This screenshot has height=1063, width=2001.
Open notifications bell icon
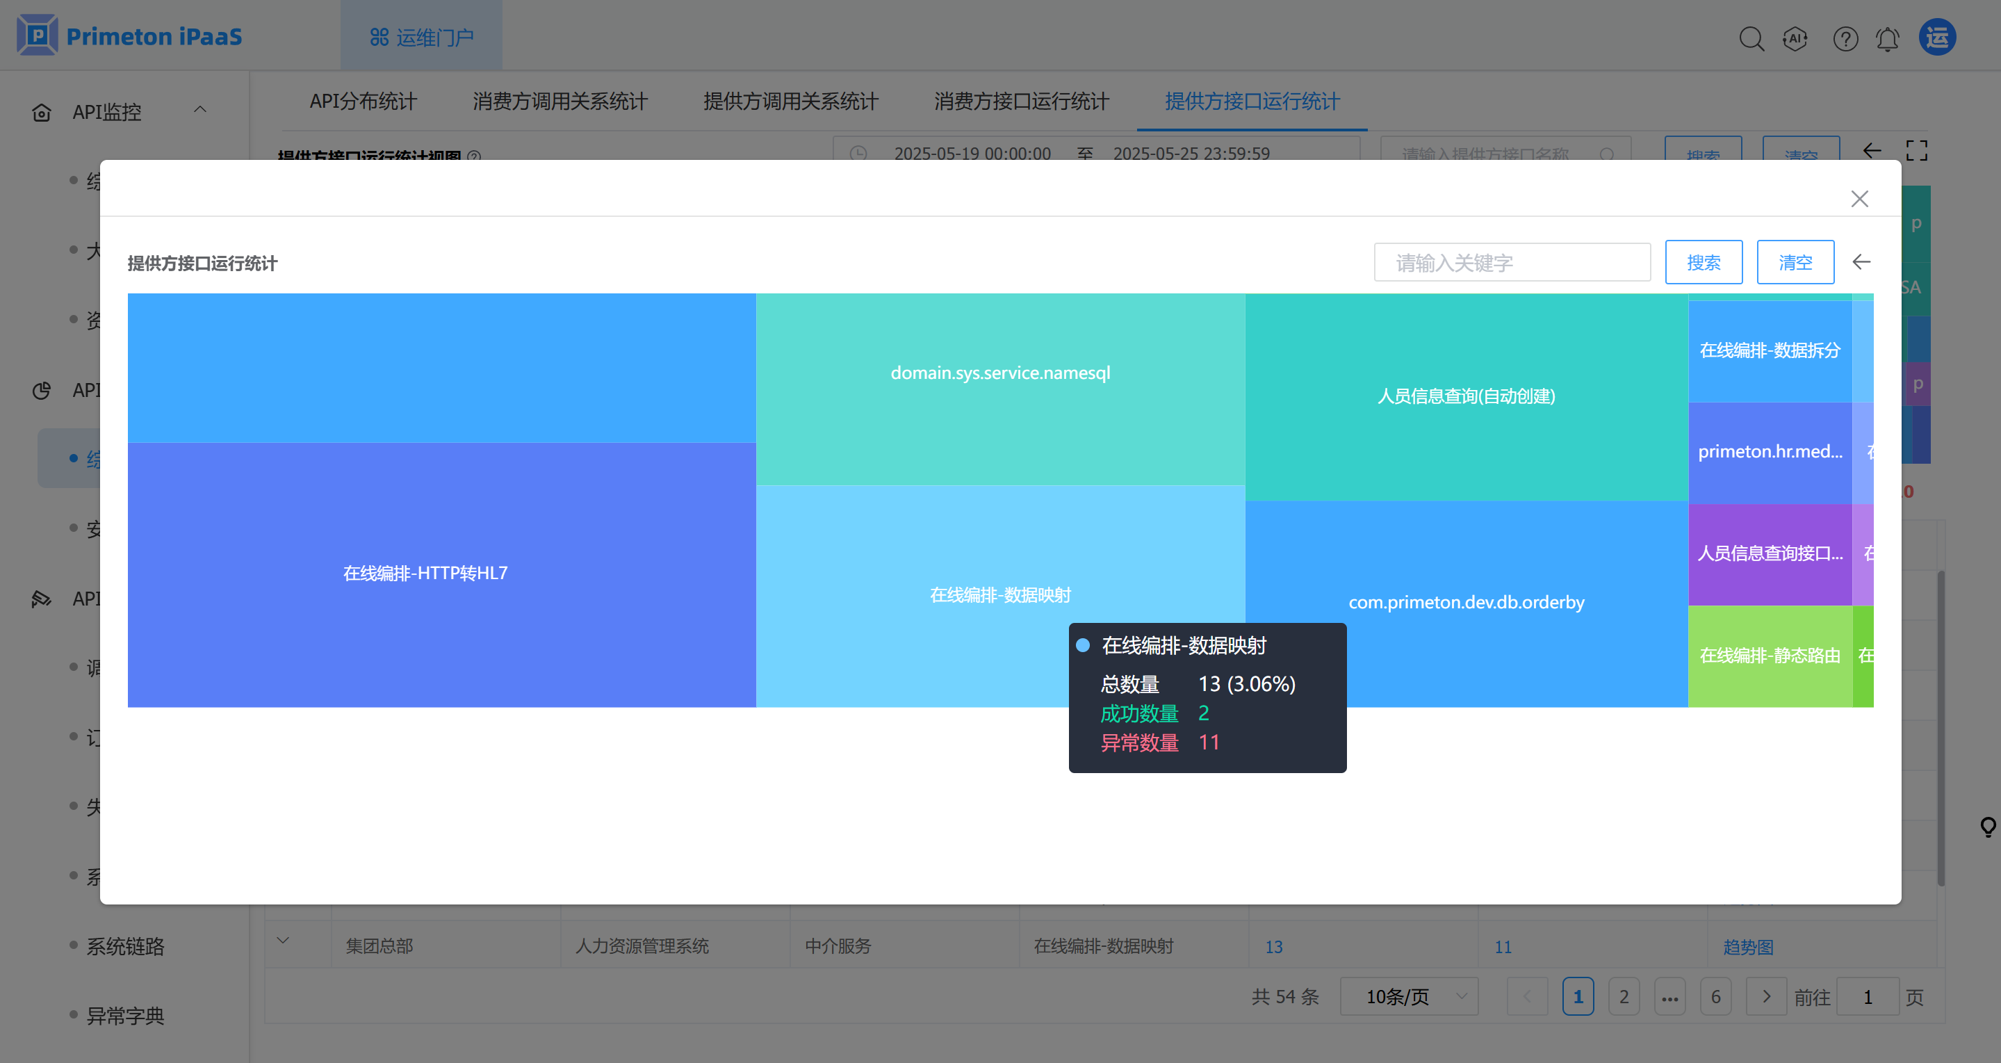coord(1888,38)
